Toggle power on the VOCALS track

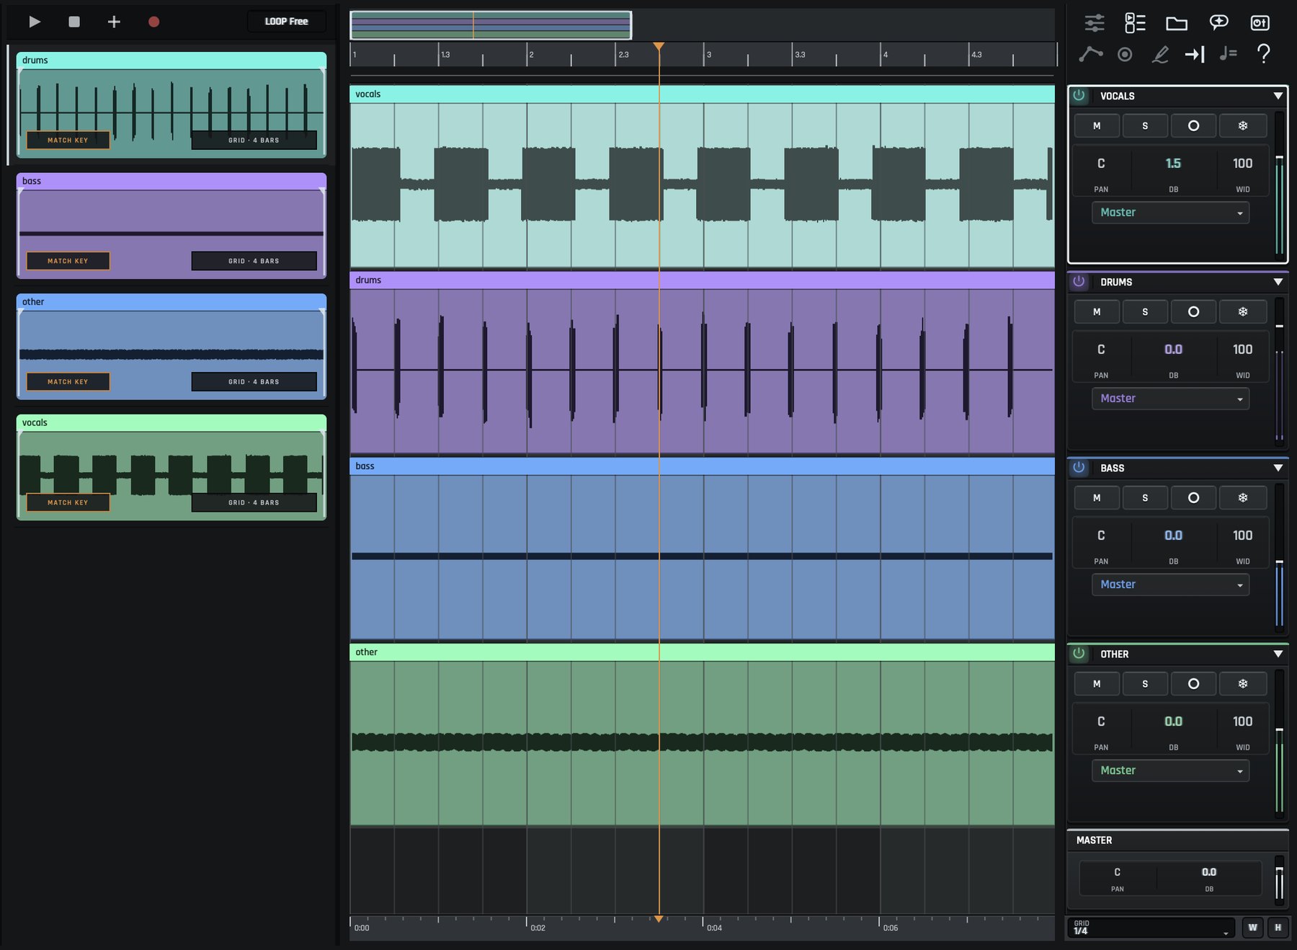[1079, 95]
